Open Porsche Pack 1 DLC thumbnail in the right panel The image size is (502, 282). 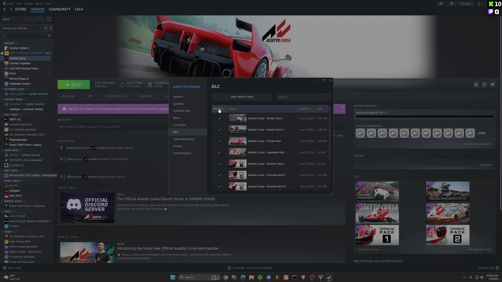tap(377, 235)
